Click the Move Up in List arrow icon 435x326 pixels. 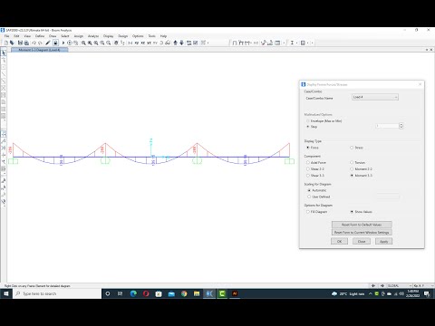click(175, 43)
